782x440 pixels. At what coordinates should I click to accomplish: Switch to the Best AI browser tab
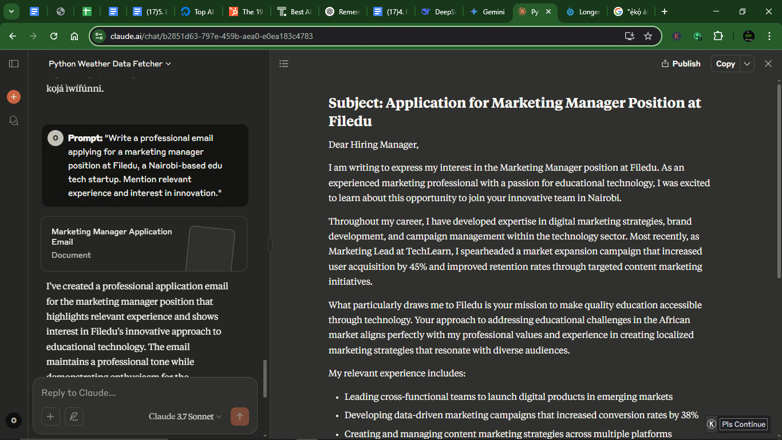(295, 11)
